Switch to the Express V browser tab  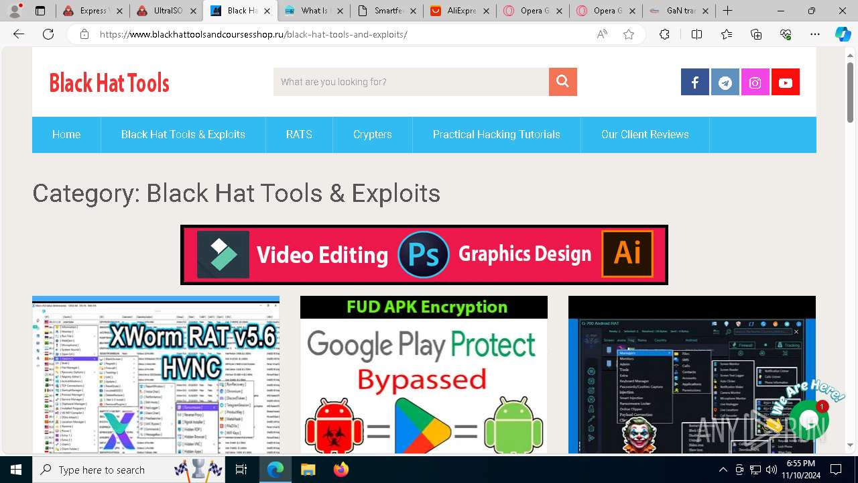[x=93, y=11]
